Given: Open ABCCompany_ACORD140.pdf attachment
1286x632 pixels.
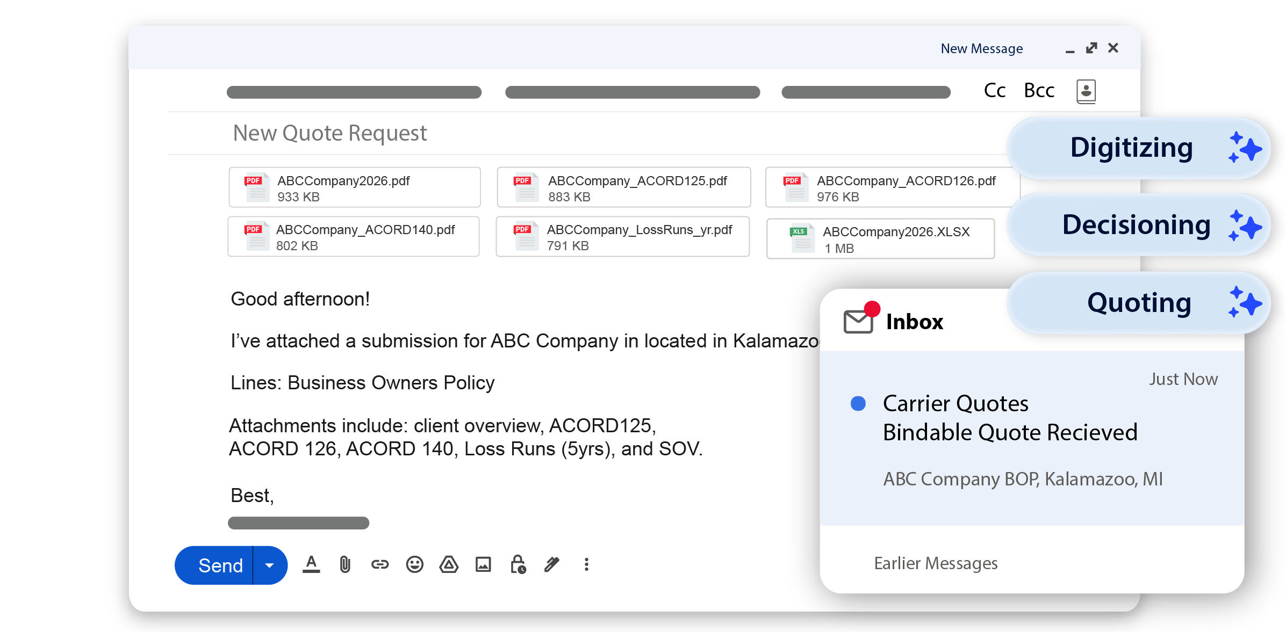Looking at the screenshot, I should [x=354, y=237].
